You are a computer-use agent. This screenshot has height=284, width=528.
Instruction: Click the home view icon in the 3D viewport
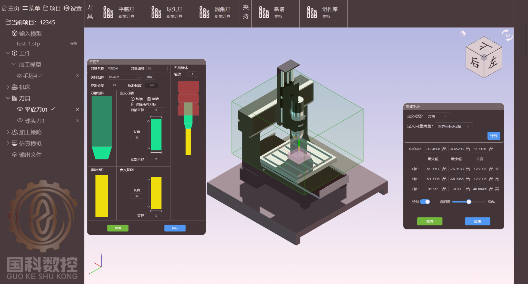[463, 34]
